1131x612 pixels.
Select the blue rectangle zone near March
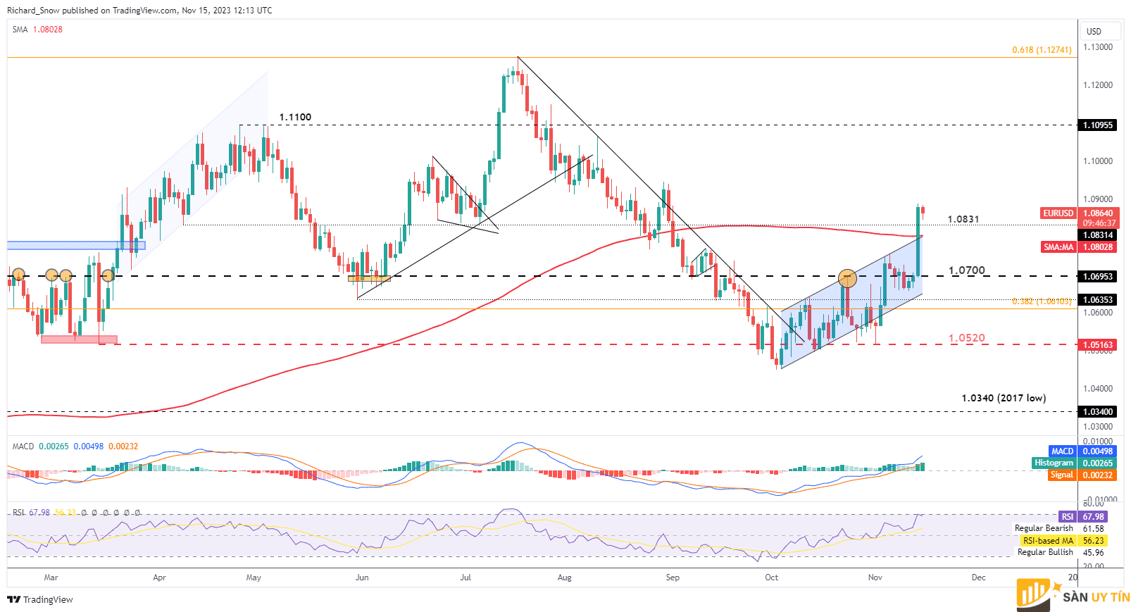click(76, 246)
